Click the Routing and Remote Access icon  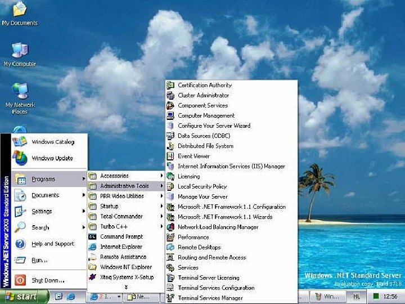coord(170,257)
